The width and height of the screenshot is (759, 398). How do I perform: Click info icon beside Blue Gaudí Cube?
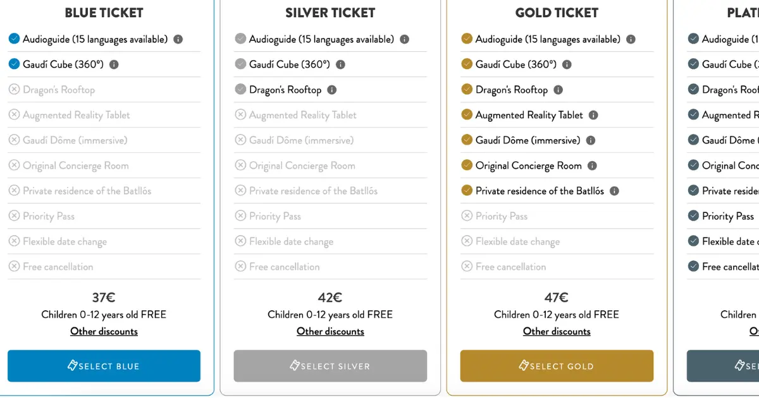coord(114,64)
